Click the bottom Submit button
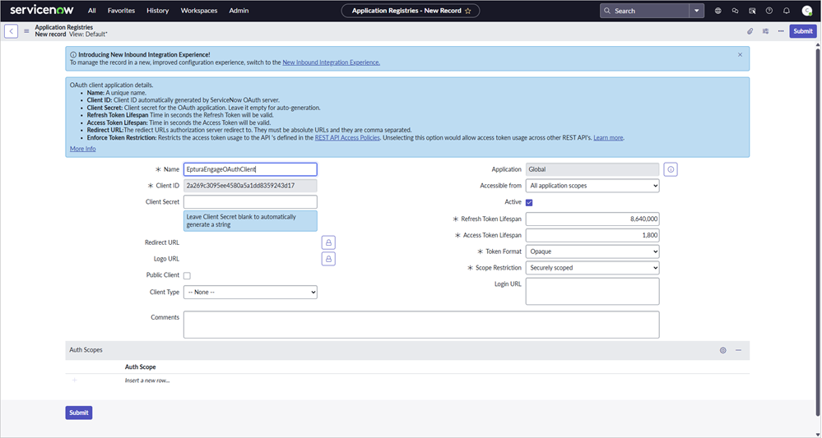This screenshot has height=438, width=822. click(x=79, y=413)
